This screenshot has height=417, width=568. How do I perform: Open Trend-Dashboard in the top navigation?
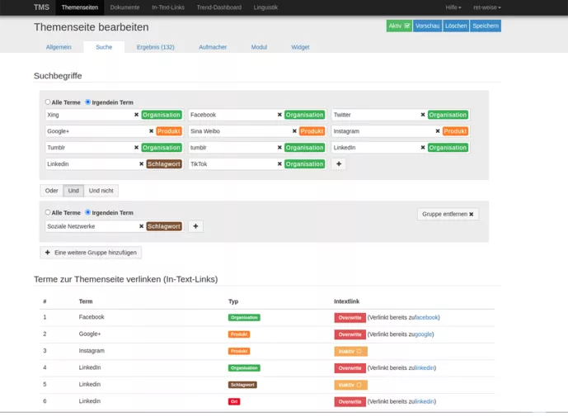pyautogui.click(x=219, y=7)
